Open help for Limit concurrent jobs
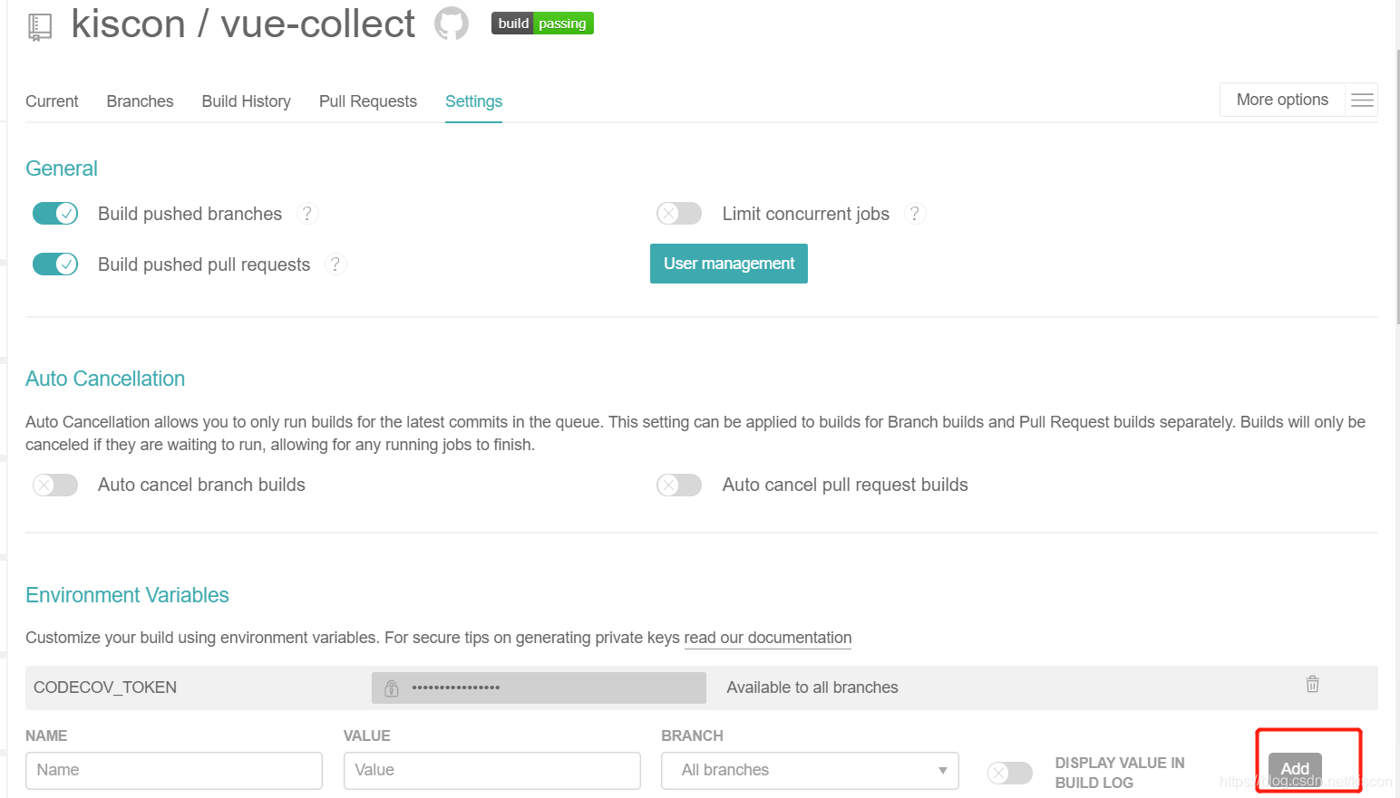 pos(915,214)
